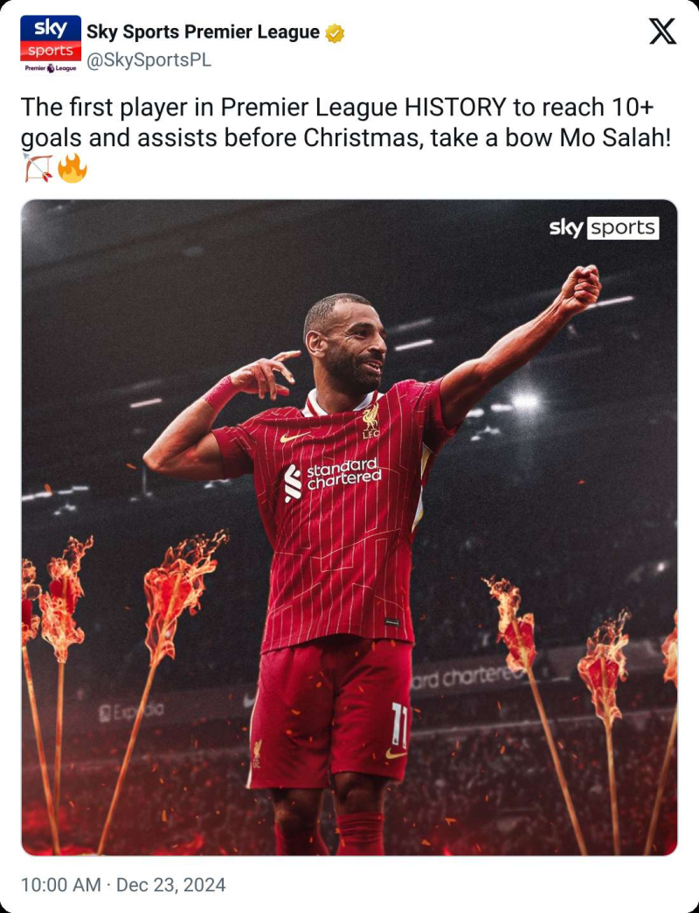The image size is (699, 913).
Task: Click the word HISTORY in the tweet
Action: point(455,108)
